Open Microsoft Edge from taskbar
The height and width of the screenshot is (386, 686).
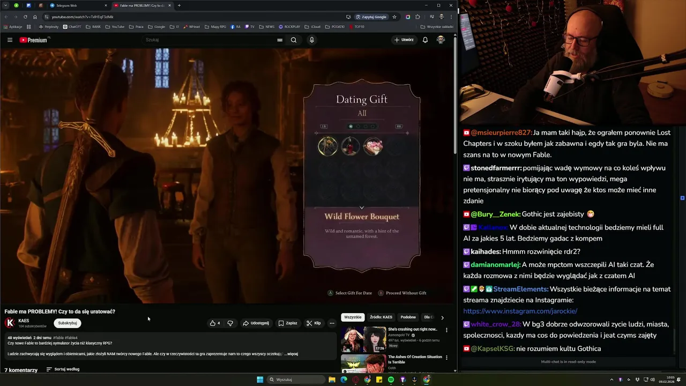(344, 380)
